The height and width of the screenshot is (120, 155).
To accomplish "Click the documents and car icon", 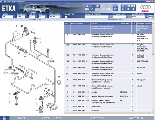I will tap(110, 9).
